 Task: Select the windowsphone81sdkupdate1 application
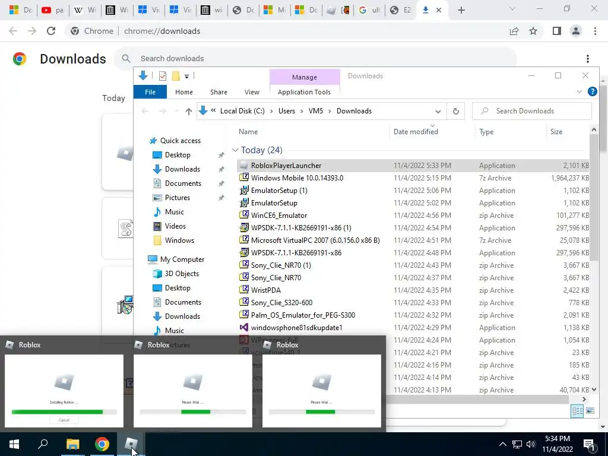click(413, 328)
